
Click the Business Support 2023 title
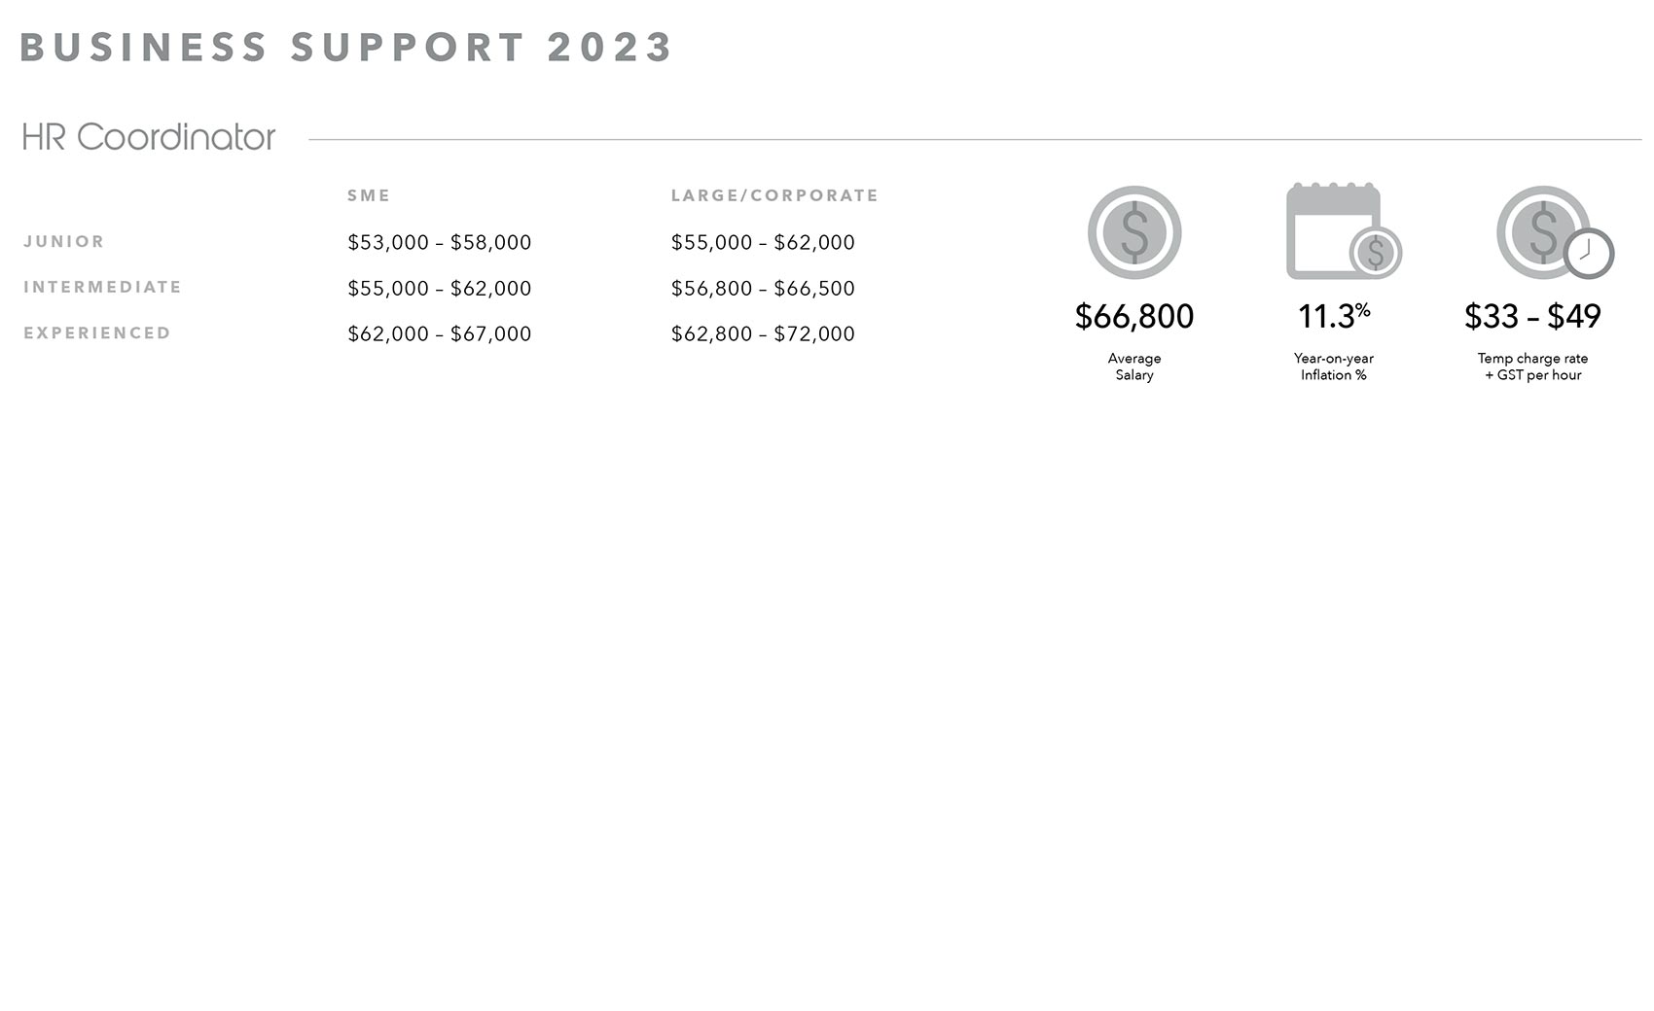(x=346, y=47)
